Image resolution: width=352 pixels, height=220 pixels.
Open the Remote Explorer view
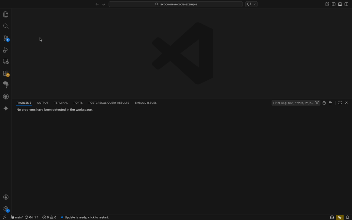pyautogui.click(x=6, y=61)
